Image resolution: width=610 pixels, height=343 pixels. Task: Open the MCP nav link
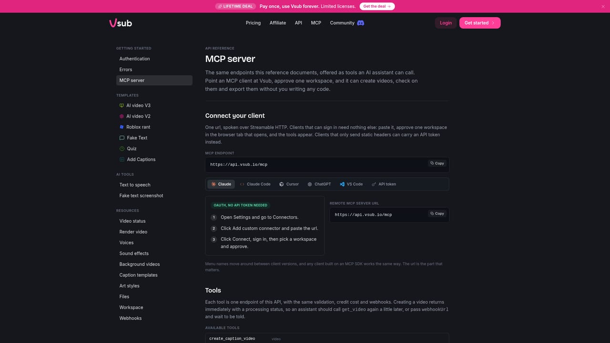(x=316, y=23)
